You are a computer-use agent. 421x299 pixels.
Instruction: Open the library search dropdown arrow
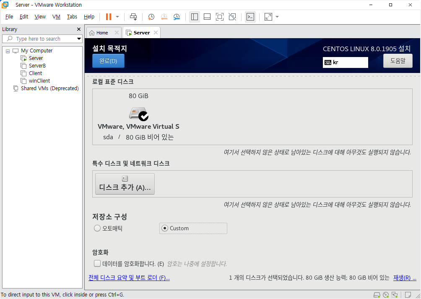point(79,39)
